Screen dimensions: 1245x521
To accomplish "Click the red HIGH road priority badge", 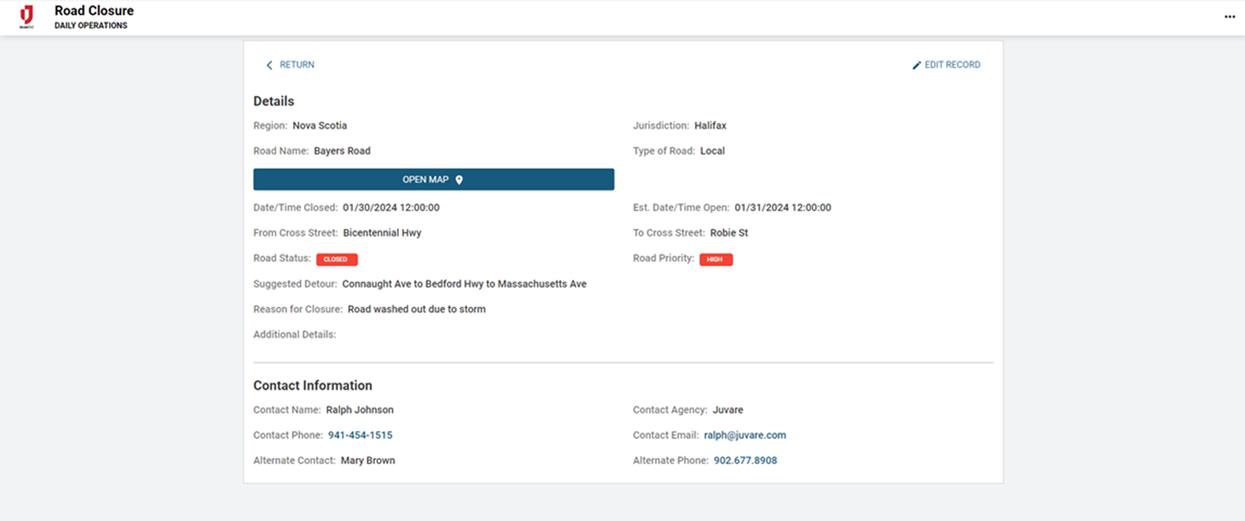I will click(716, 260).
